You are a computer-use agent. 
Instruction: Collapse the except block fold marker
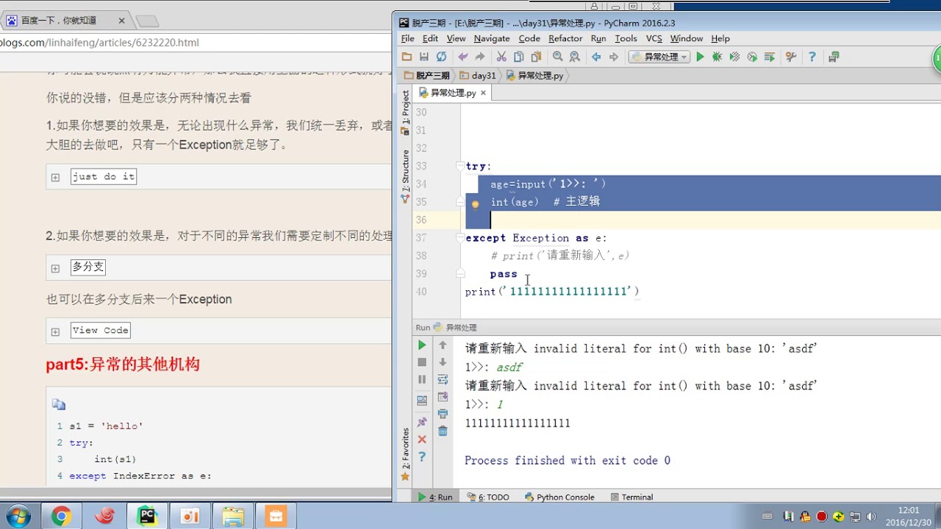click(459, 238)
